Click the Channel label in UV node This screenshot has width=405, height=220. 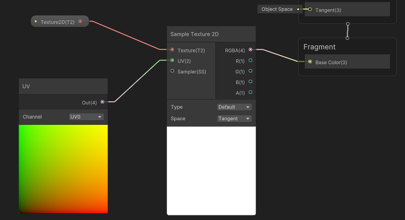[32, 117]
